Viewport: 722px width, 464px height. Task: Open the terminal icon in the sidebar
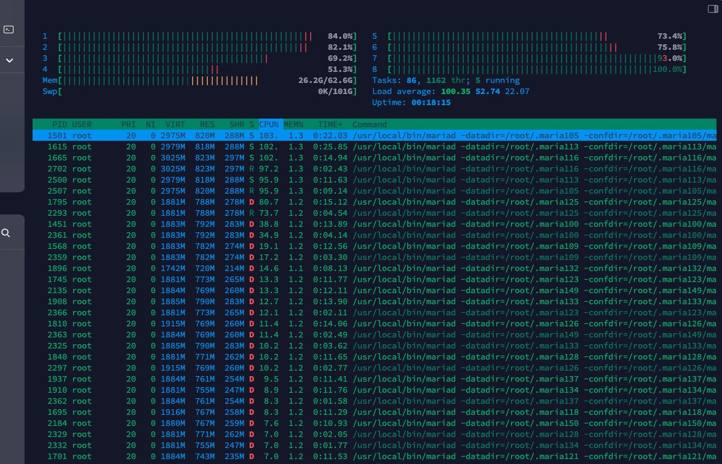coord(9,29)
